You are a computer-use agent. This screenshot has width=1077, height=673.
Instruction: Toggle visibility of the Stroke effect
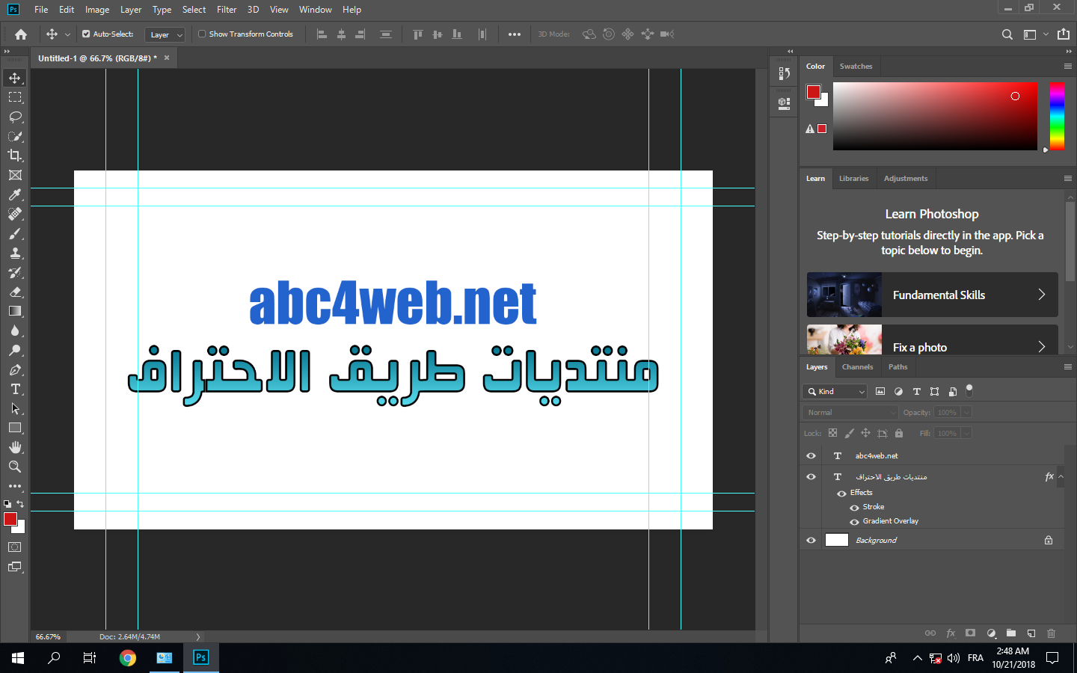click(854, 507)
